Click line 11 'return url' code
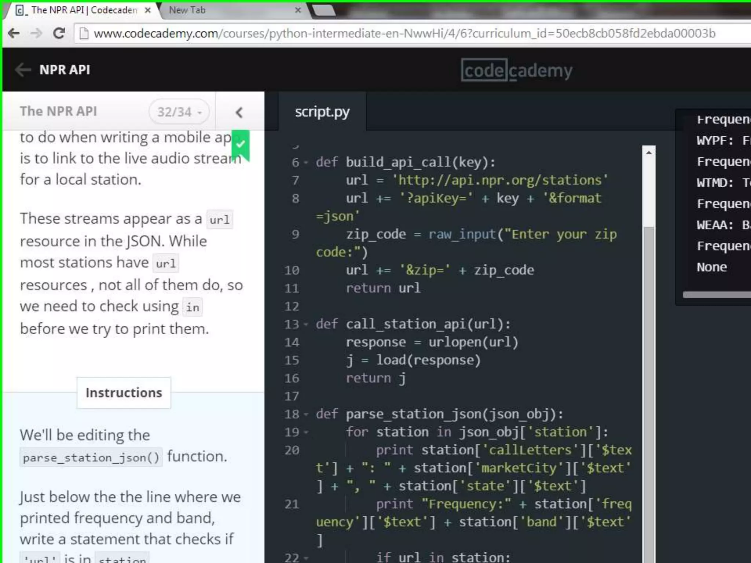The width and height of the screenshot is (751, 563). (x=383, y=288)
